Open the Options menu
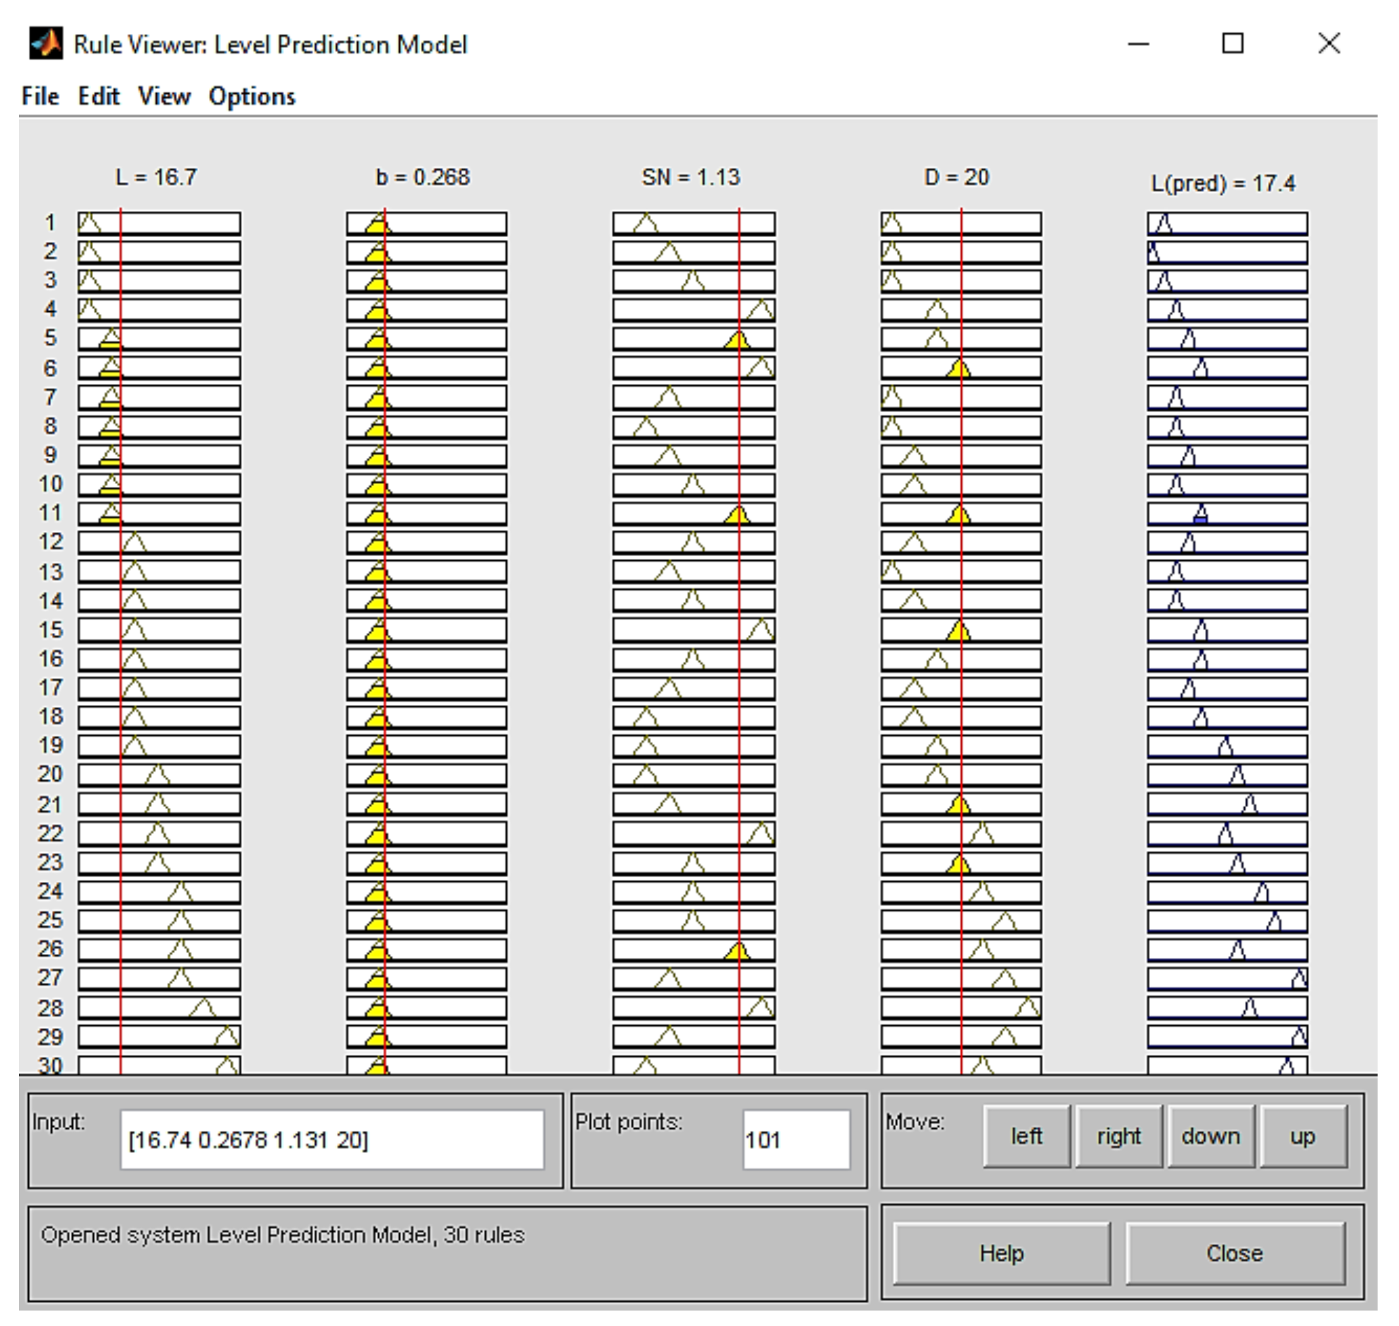The height and width of the screenshot is (1326, 1399). [252, 96]
